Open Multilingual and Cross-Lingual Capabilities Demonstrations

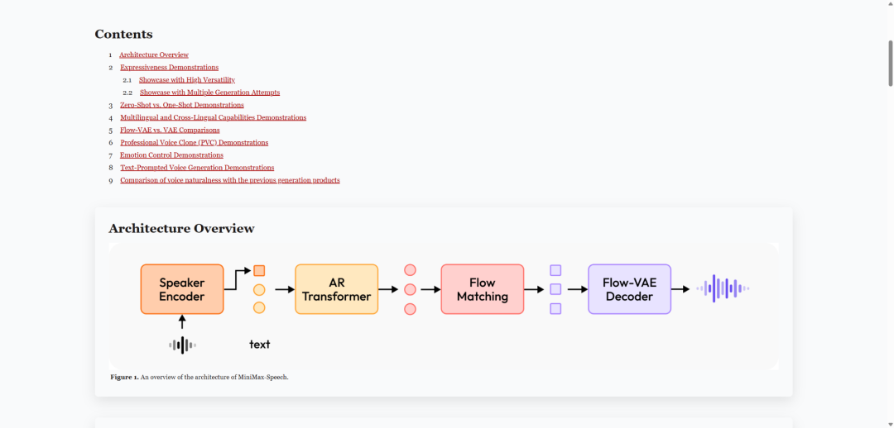[214, 118]
